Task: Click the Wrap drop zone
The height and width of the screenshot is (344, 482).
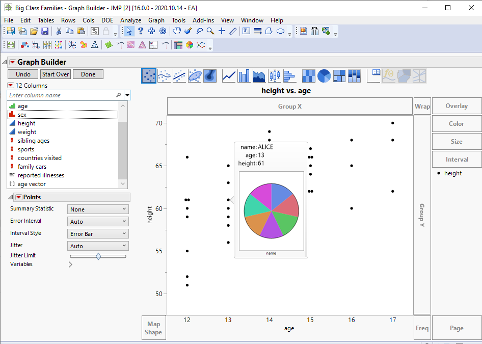Action: pos(422,107)
